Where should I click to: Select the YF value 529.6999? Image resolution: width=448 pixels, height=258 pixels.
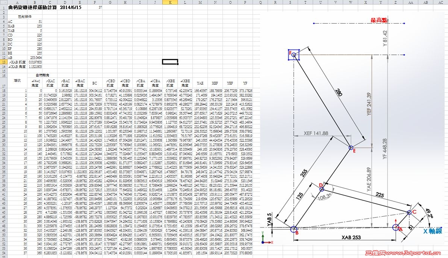click(245, 158)
